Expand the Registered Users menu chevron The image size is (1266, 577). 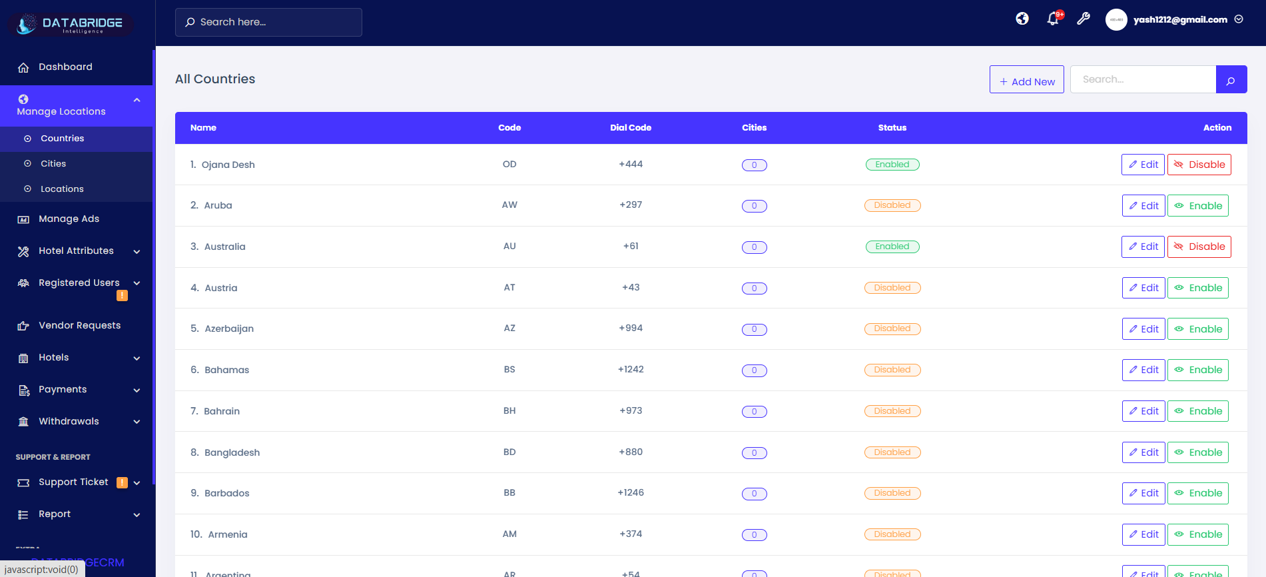[137, 283]
